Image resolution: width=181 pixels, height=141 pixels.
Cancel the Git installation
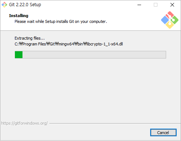click(x=163, y=133)
